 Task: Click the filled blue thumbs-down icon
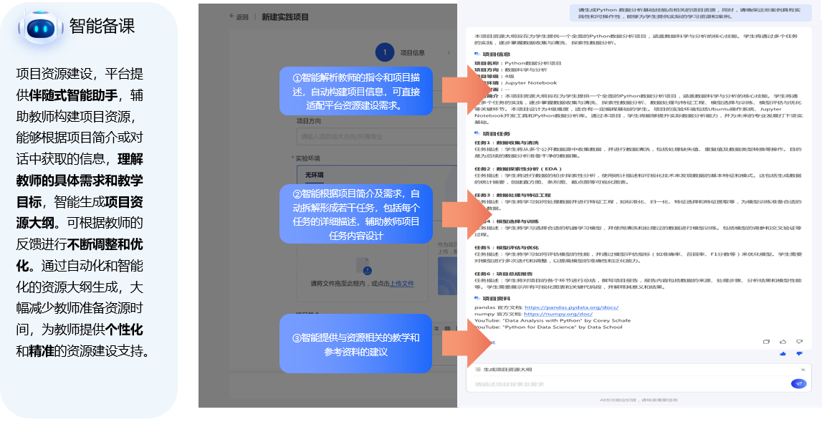(x=799, y=354)
